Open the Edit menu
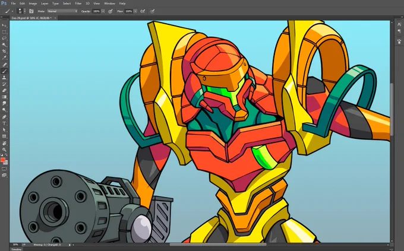Viewport: 404px width, 251px height. (22, 4)
